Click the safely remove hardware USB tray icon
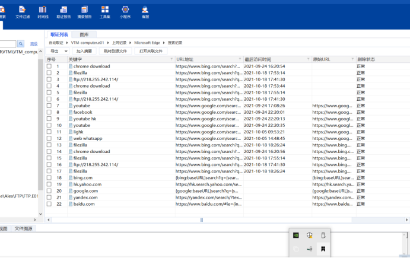This screenshot has width=410, height=258. coord(323,235)
